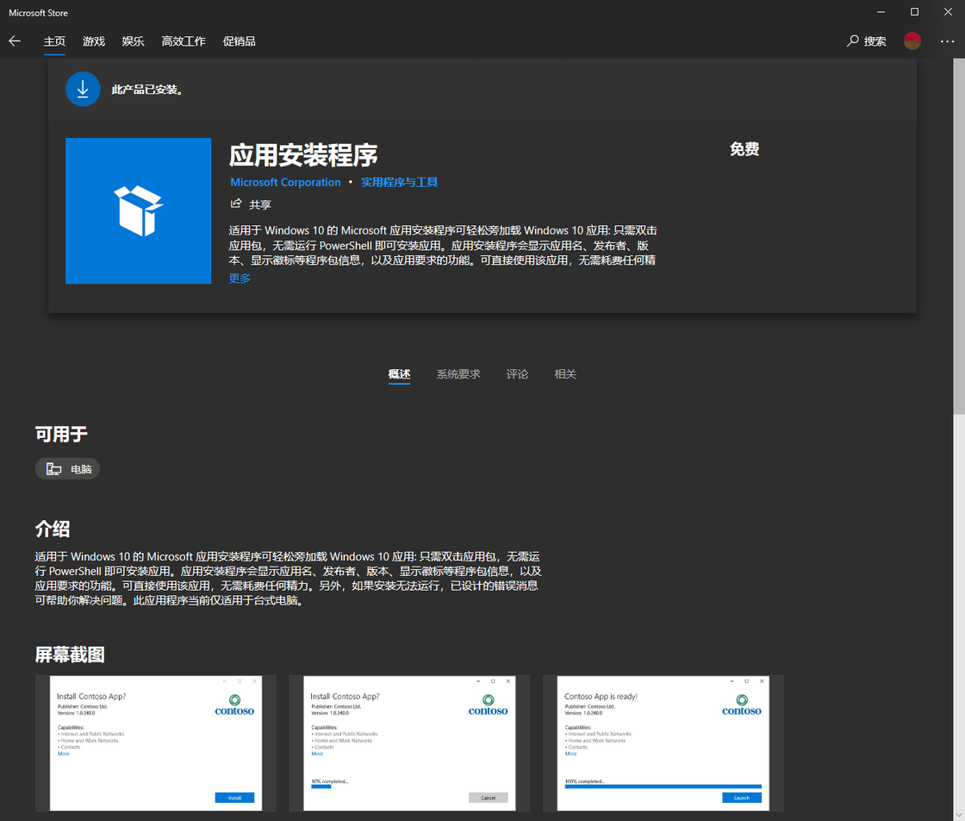Click the 电脑 device chip
The image size is (965, 821).
pos(67,468)
